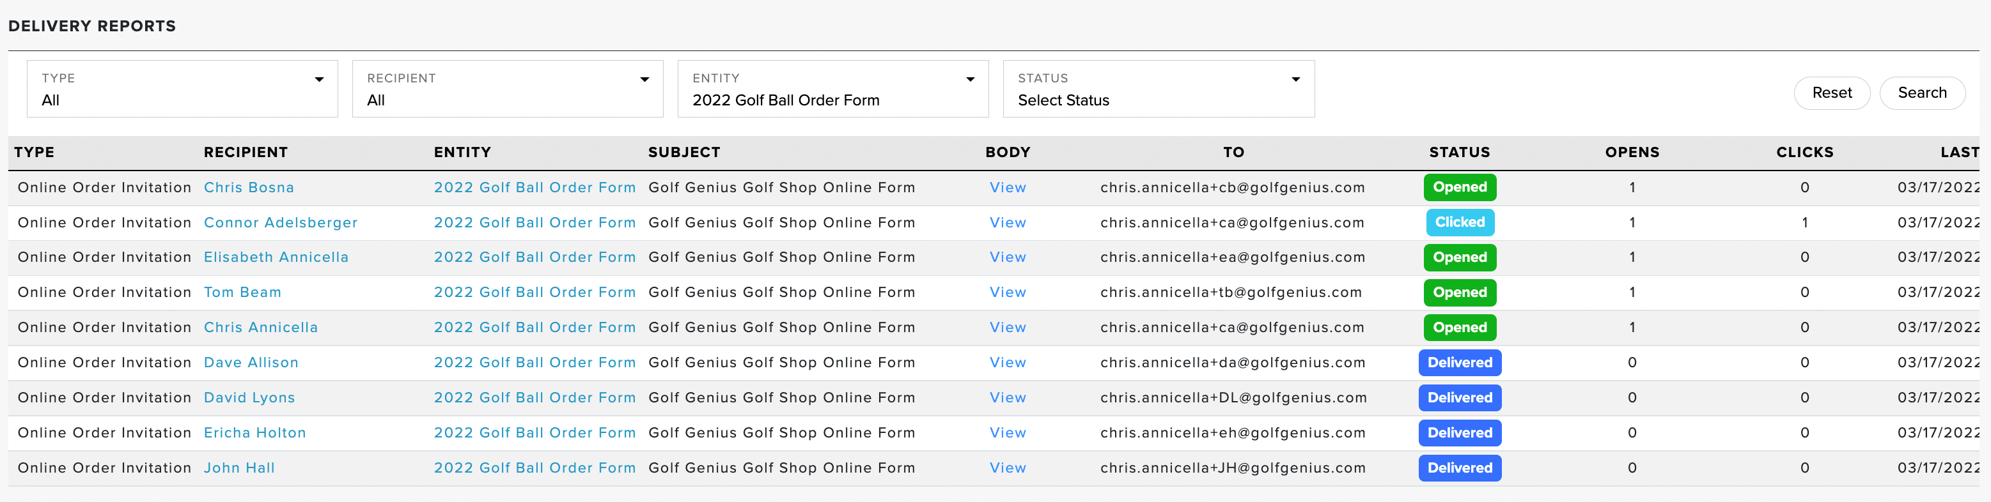View email body for Chris Annicella

click(x=1008, y=328)
